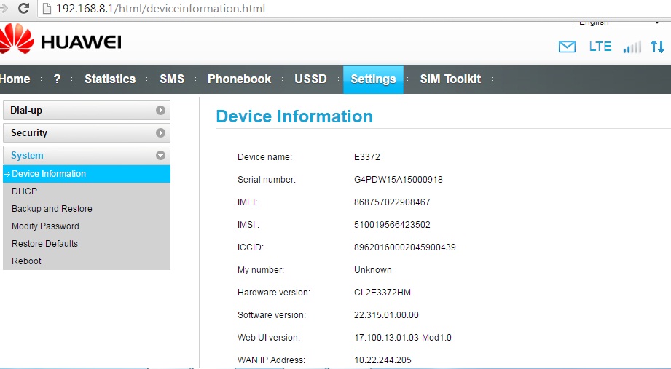Click the Software version label
Image resolution: width=671 pixels, height=369 pixels.
click(271, 315)
